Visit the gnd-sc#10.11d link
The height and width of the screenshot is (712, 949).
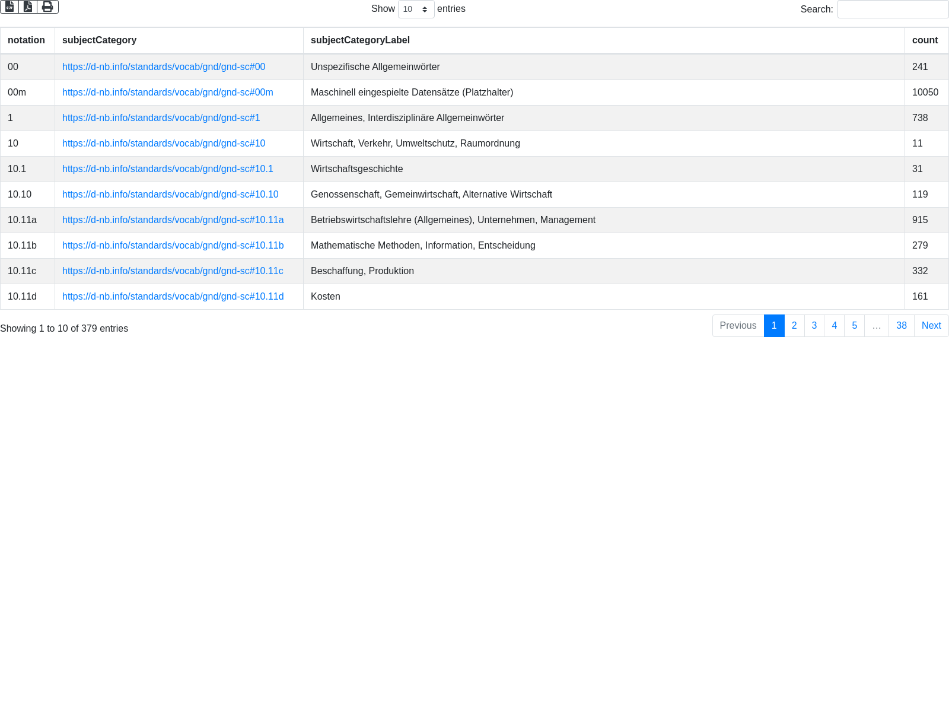[x=173, y=297]
